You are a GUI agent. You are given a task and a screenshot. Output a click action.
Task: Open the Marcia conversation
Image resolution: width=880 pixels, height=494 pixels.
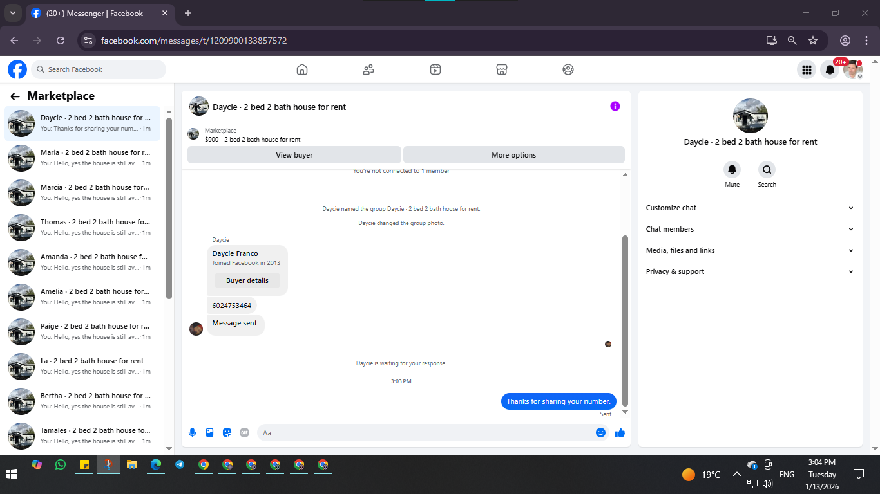pyautogui.click(x=82, y=192)
